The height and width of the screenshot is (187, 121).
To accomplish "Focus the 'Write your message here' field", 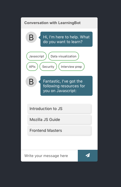I will (x=49, y=156).
